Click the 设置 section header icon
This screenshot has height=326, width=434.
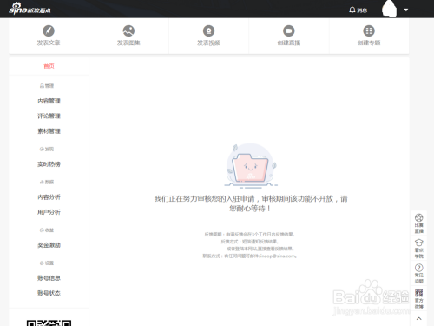pyautogui.click(x=42, y=263)
